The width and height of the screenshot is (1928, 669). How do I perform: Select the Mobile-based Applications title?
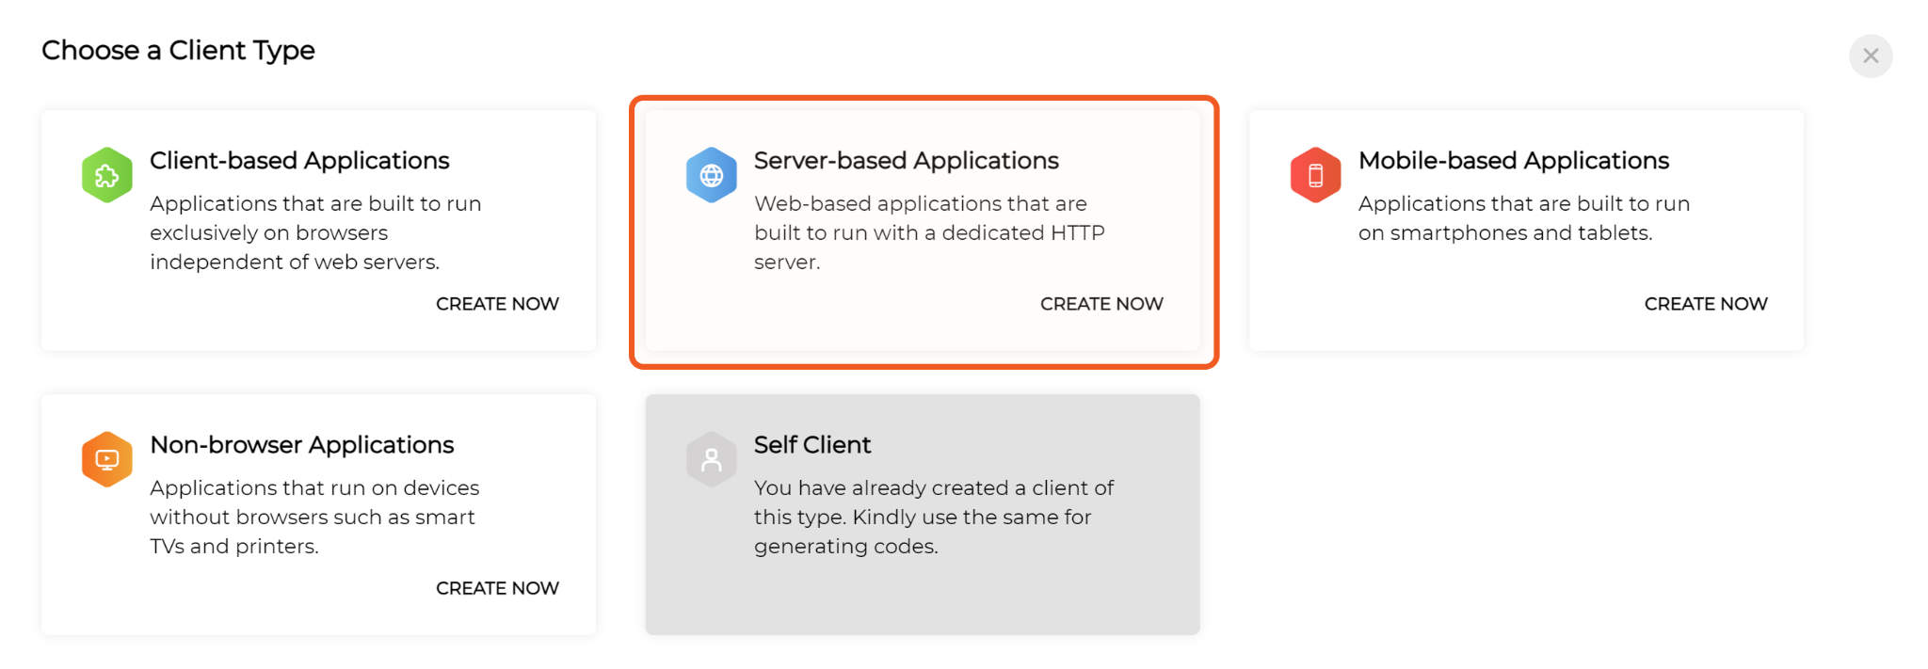tap(1513, 161)
